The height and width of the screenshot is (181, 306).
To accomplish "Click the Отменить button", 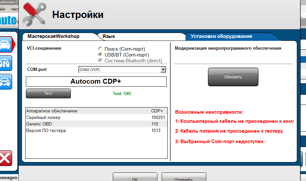I will coord(184,177).
